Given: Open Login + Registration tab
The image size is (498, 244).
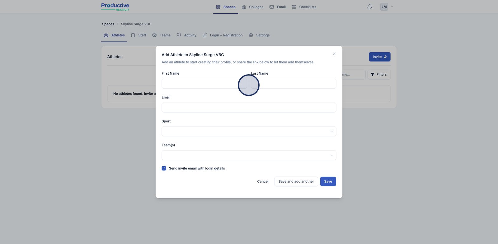Looking at the screenshot, I should tap(223, 35).
